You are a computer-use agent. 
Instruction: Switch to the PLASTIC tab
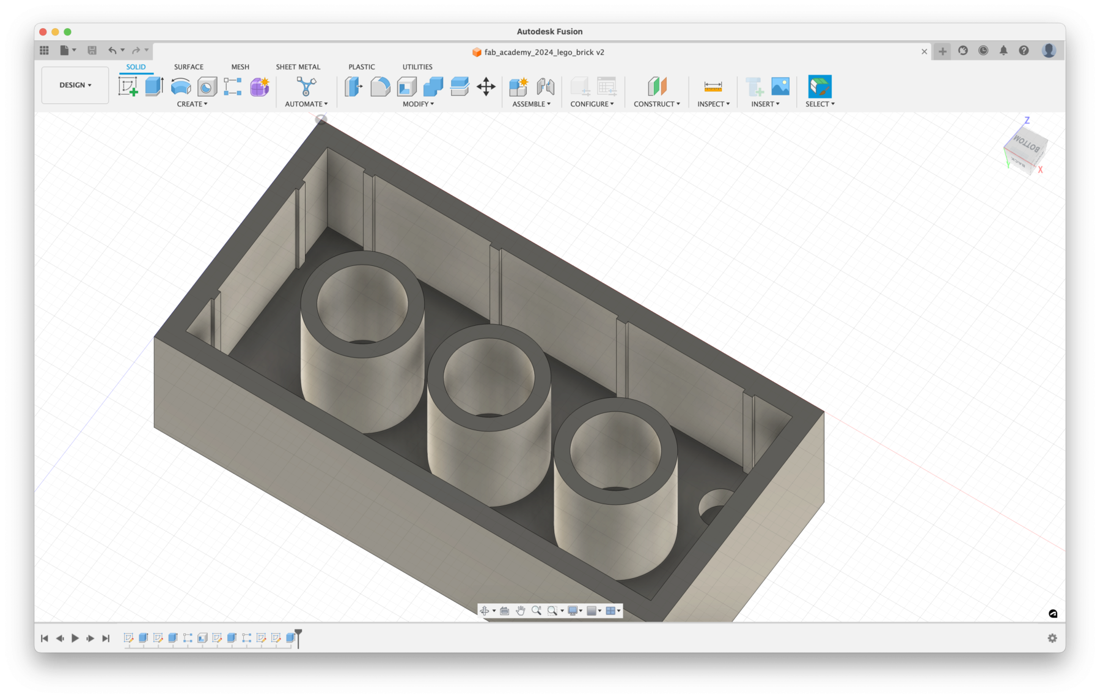pyautogui.click(x=362, y=67)
